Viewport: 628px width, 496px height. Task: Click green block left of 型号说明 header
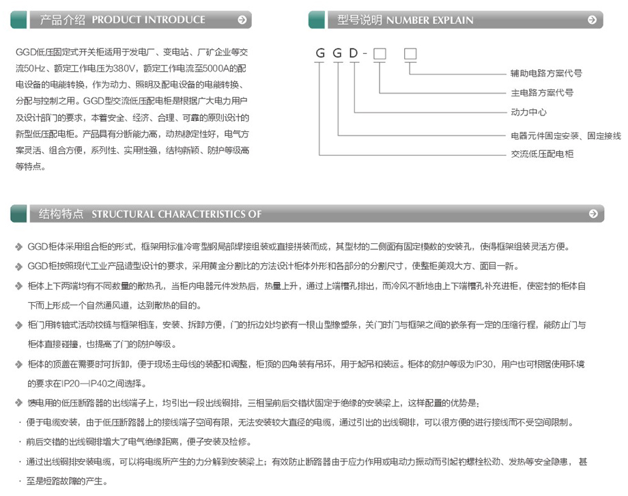point(317,20)
